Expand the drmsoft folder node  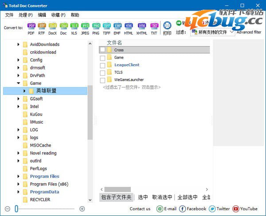pyautogui.click(x=19, y=68)
